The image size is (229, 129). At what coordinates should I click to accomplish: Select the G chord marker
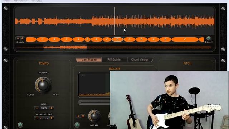click(87, 39)
